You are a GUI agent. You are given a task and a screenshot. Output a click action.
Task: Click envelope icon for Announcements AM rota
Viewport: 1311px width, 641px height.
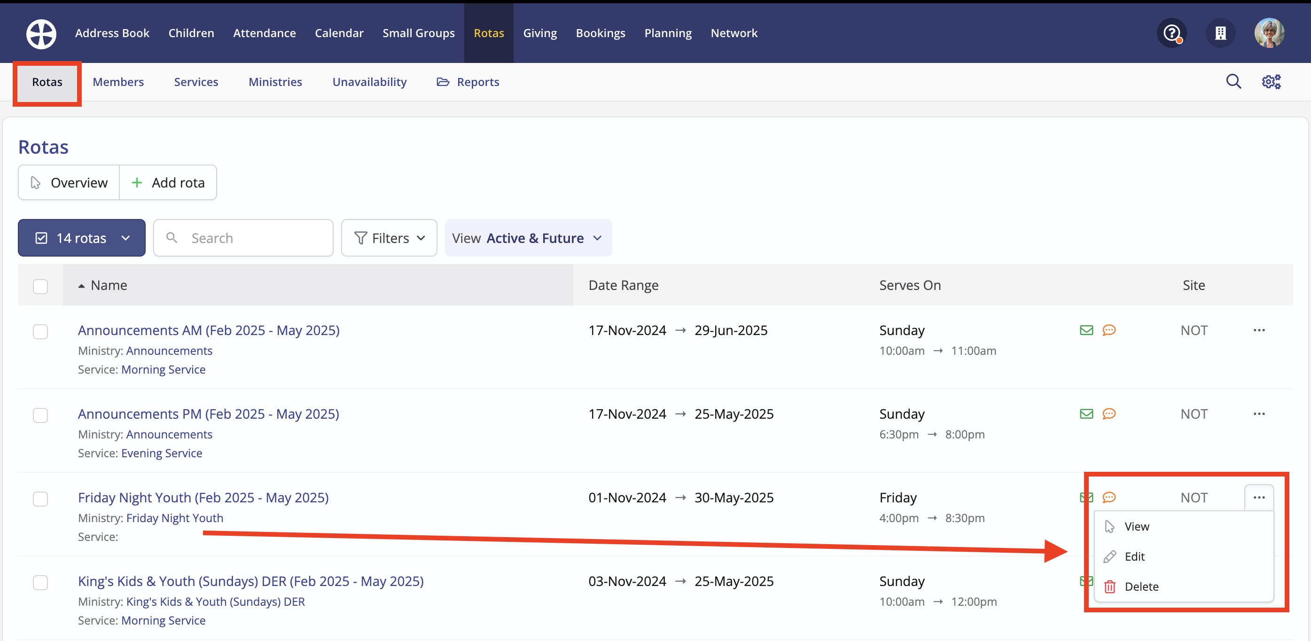click(x=1086, y=330)
